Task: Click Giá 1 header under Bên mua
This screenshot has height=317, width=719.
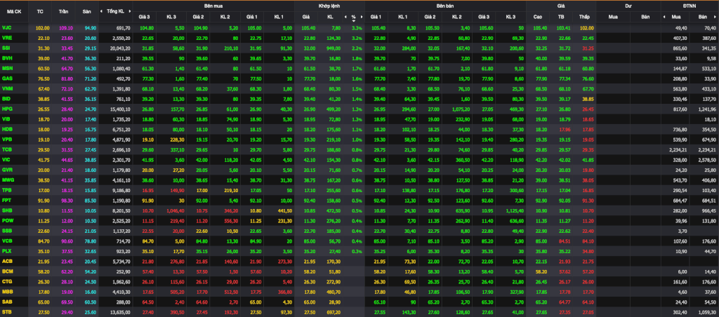Action: click(x=252, y=17)
